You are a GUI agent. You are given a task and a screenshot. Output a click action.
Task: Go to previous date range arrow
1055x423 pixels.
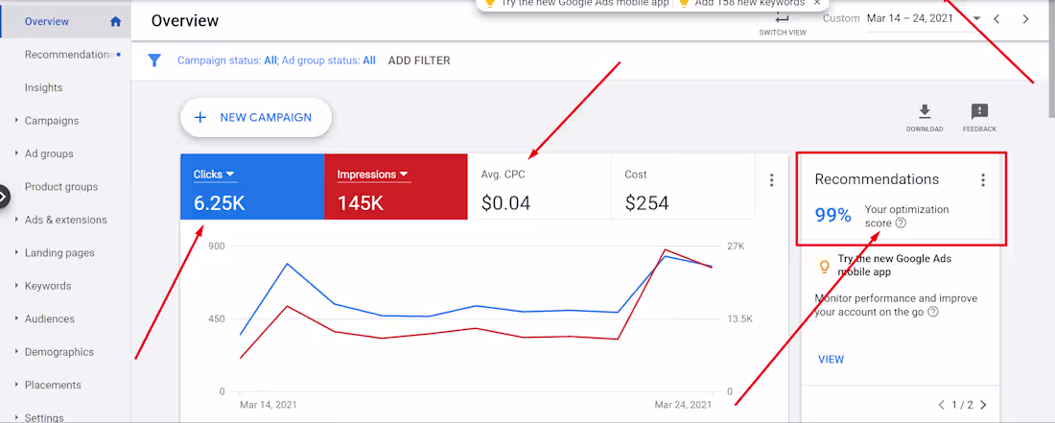(997, 19)
